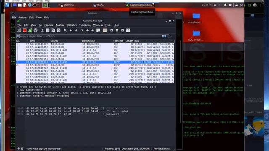269x151 pixels.
Task: Click expert information status circle icon
Action: pos(18,148)
